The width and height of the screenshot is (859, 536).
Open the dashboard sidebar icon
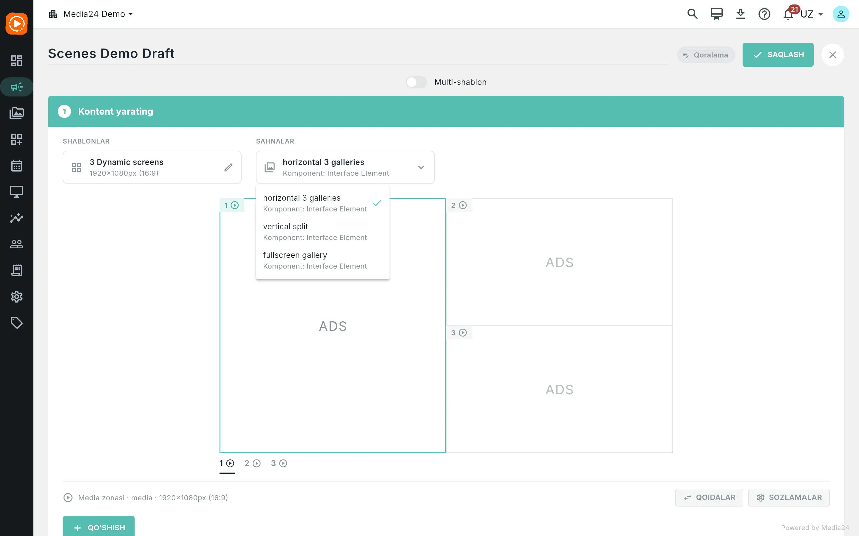tap(17, 61)
